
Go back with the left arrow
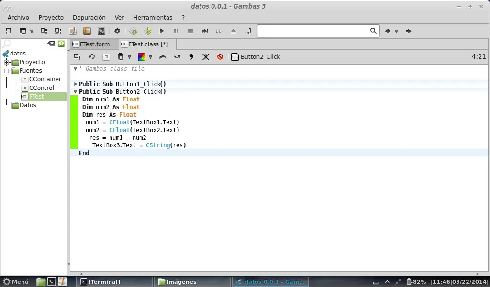[388, 31]
